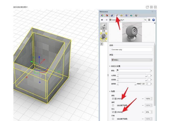Click the bump texture name link
Screen dimensions: 170x121
coord(120,112)
